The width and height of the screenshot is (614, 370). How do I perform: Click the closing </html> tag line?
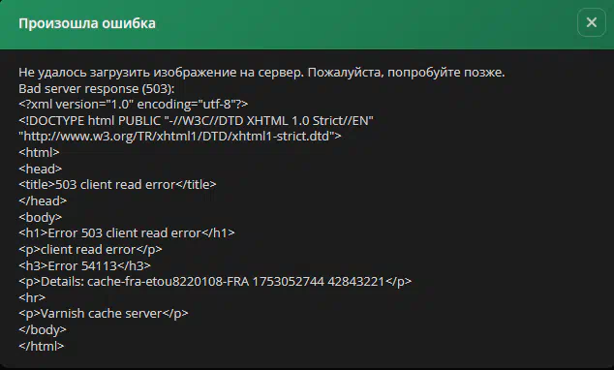(x=41, y=346)
